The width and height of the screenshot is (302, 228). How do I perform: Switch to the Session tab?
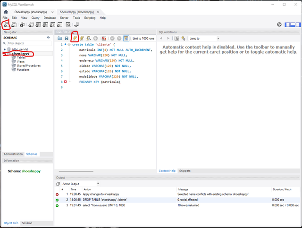(27, 223)
